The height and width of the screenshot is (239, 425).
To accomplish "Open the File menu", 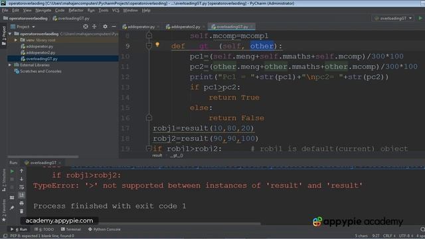I will pos(5,11).
